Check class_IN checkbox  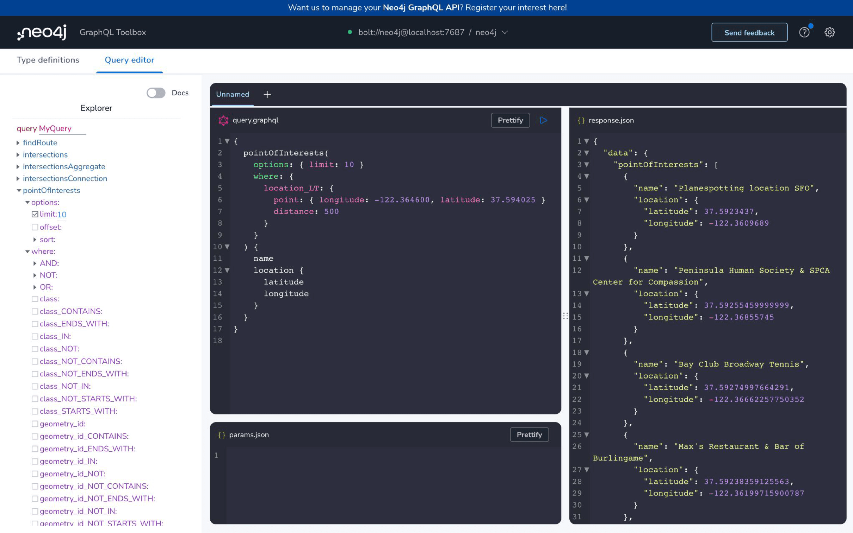[35, 337]
